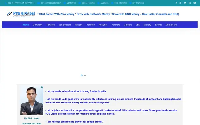Open the Gallery menu
The height and width of the screenshot is (125, 200).
coord(147,25)
